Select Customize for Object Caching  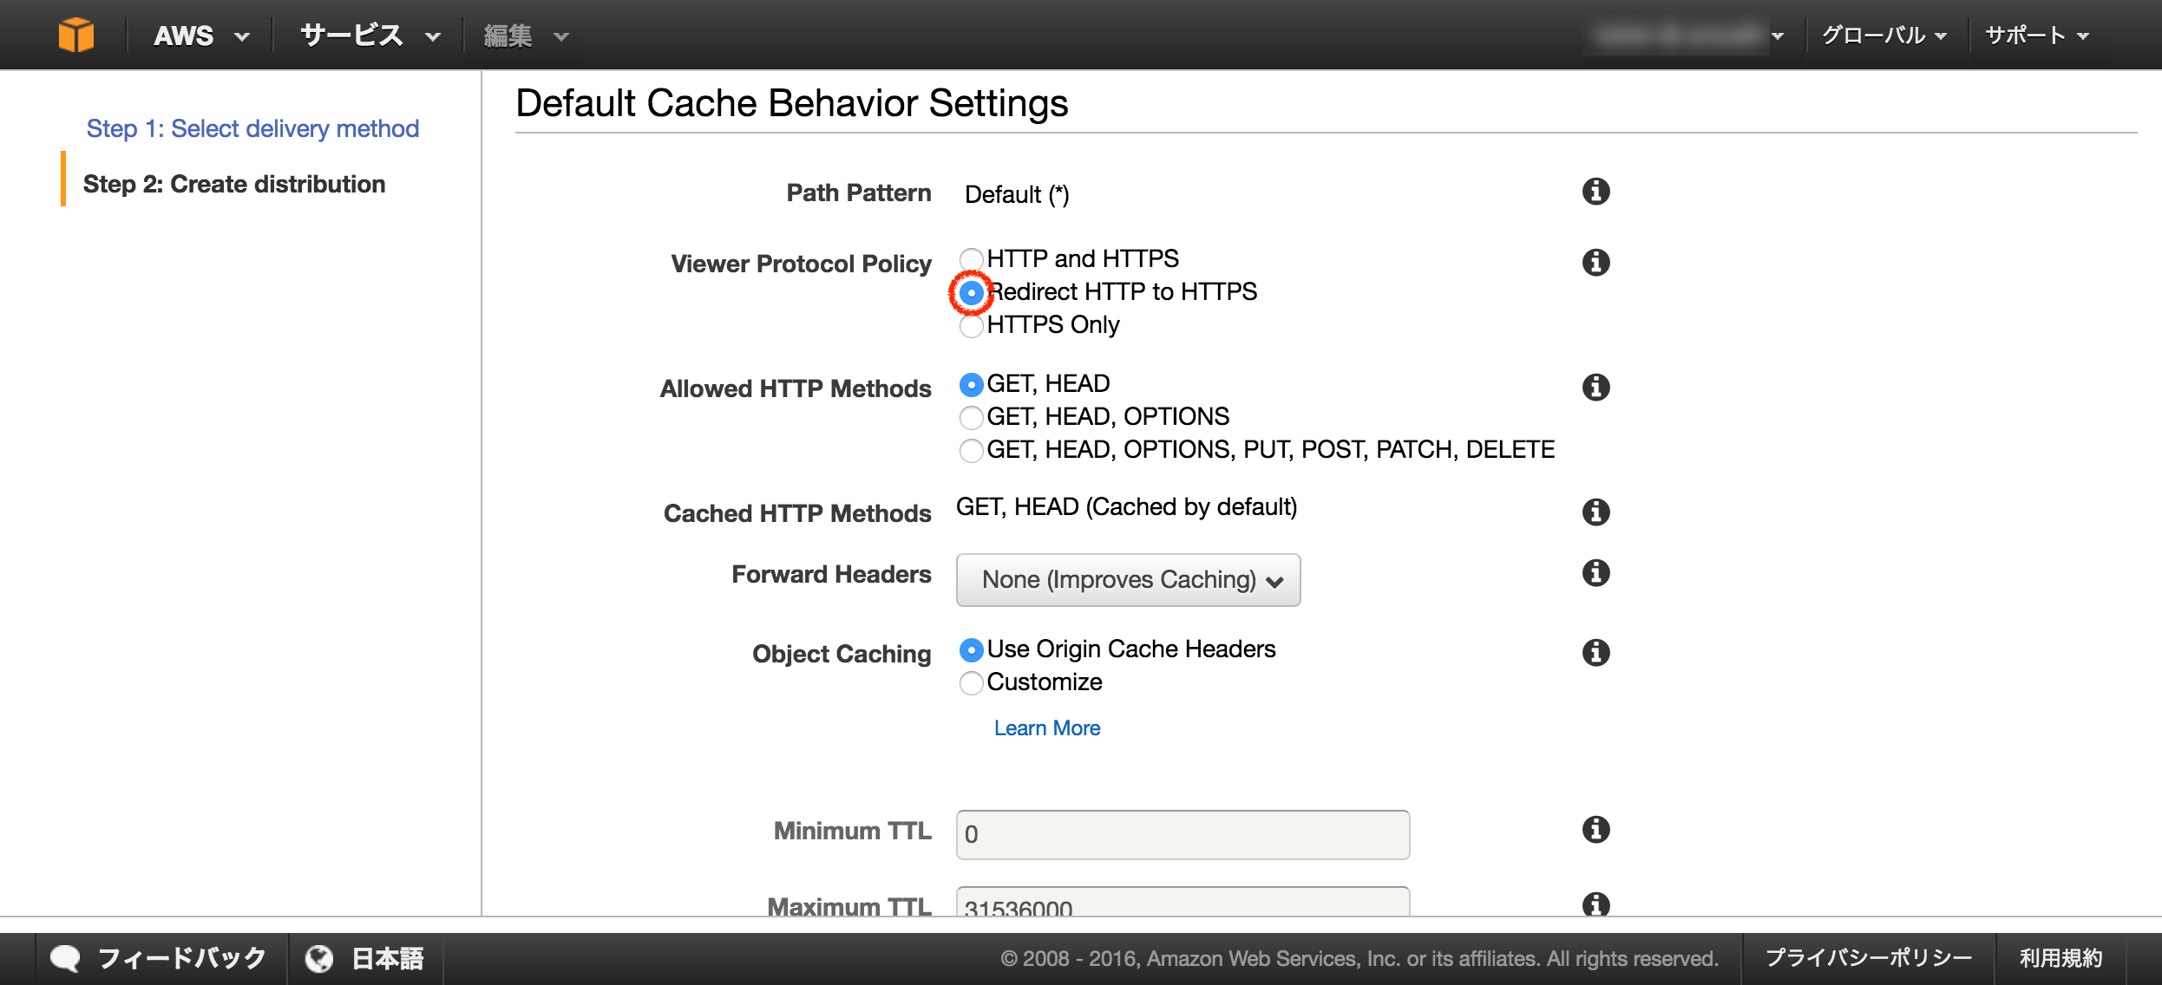(971, 683)
